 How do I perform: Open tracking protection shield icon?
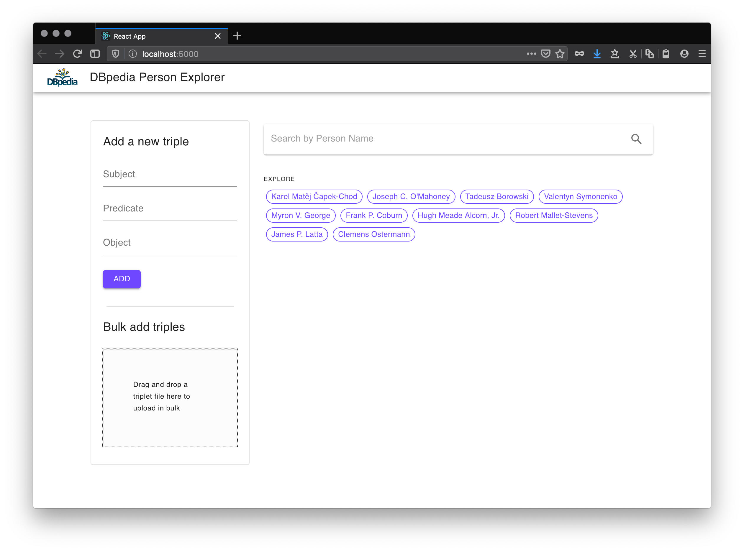(116, 54)
